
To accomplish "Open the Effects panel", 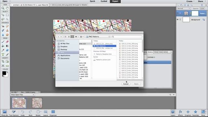I will pyautogui.click(x=180, y=113).
